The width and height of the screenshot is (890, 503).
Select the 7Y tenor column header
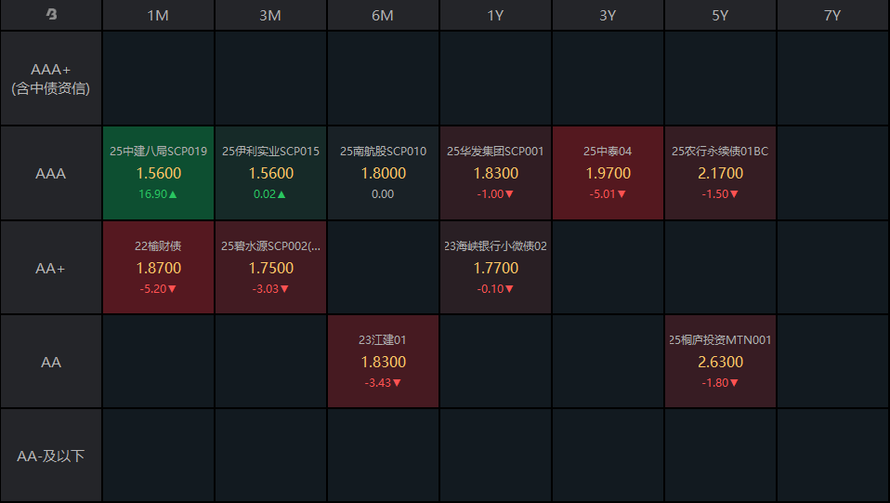832,16
